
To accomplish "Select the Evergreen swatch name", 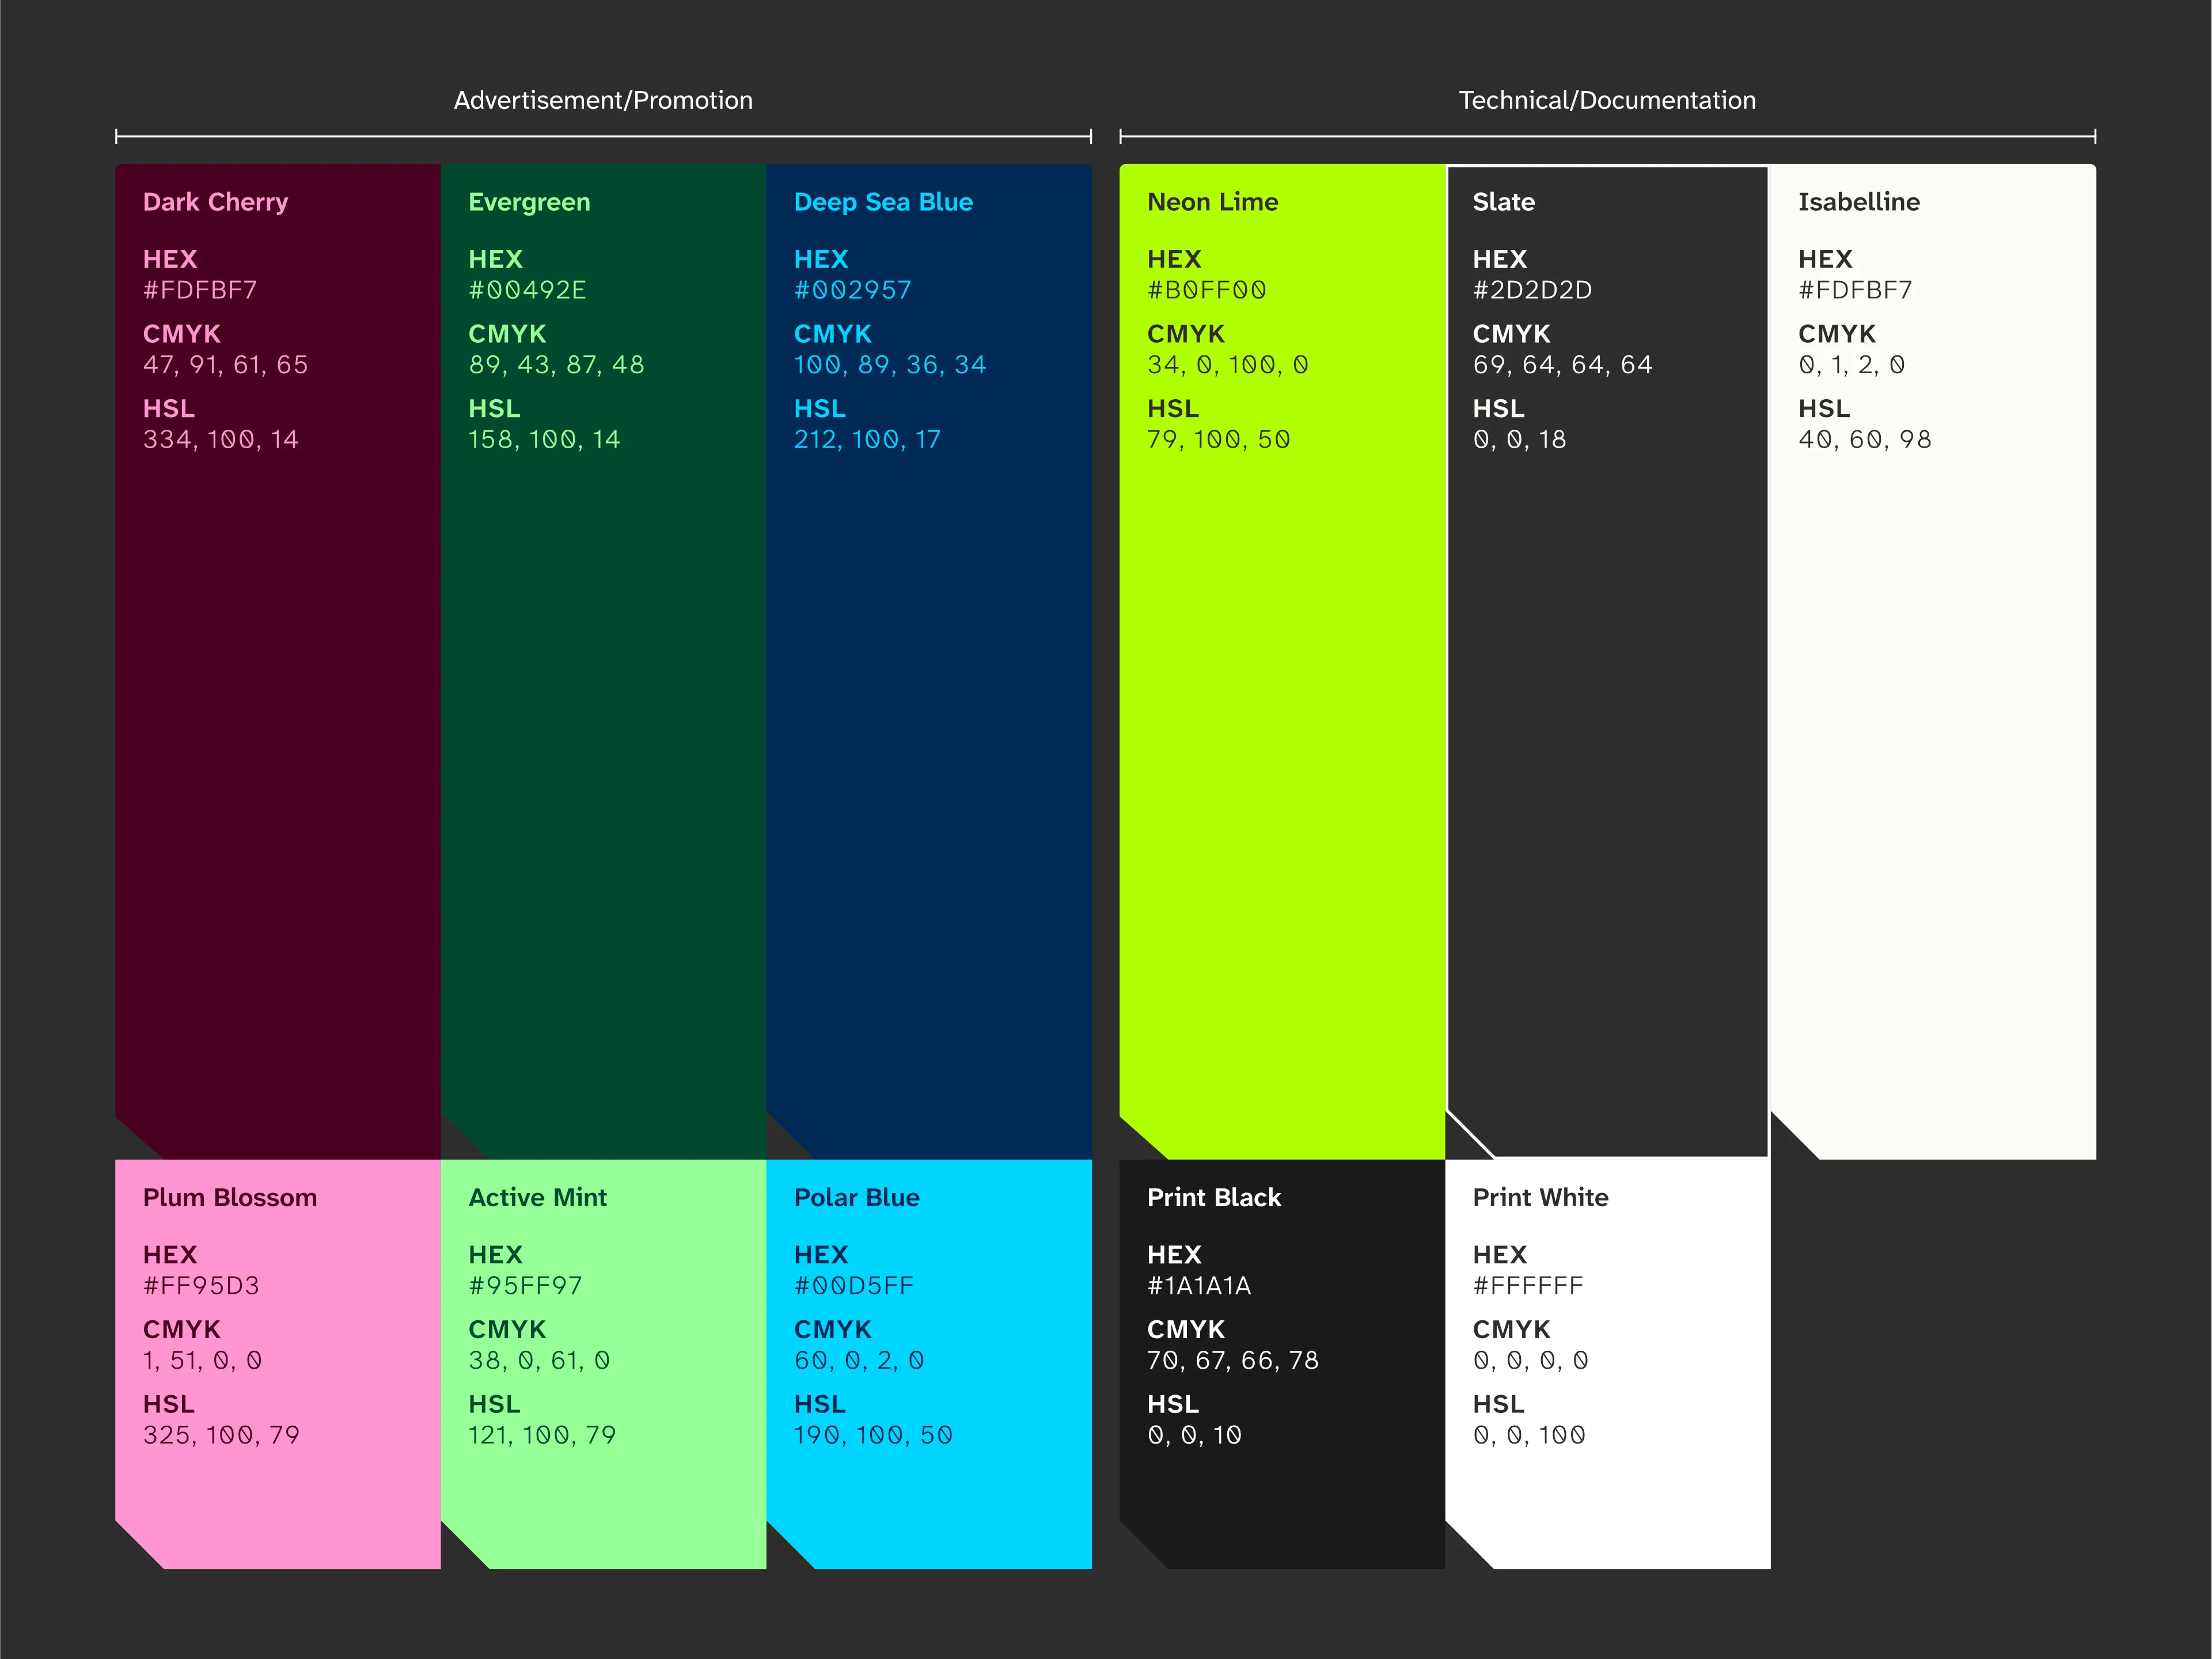I will click(529, 202).
